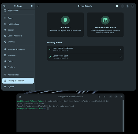The width and height of the screenshot is (138, 134).
Task: Open the Device Security info icon
Action: [x=117, y=6]
